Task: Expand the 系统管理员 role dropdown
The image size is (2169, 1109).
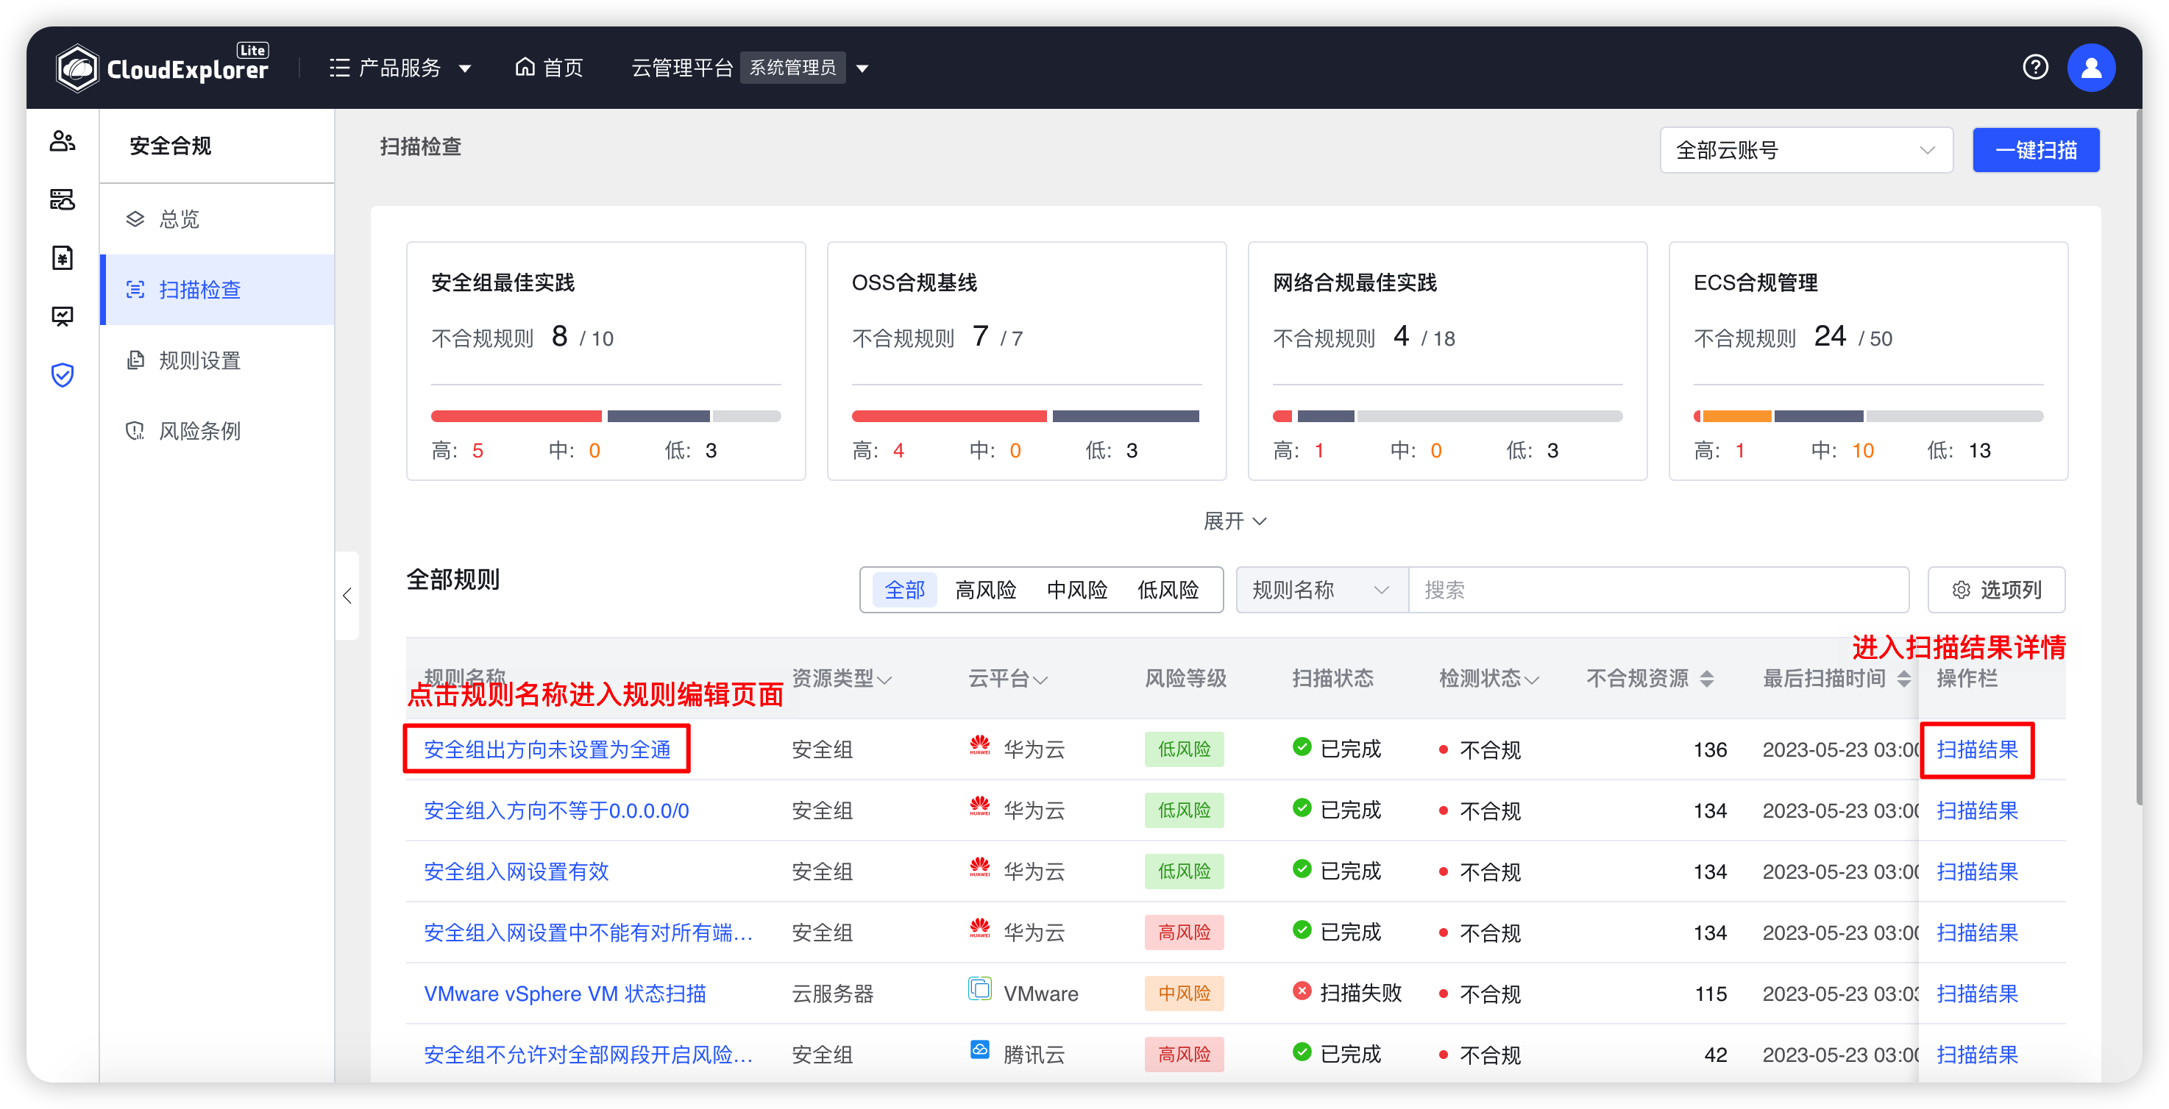Action: pos(806,68)
